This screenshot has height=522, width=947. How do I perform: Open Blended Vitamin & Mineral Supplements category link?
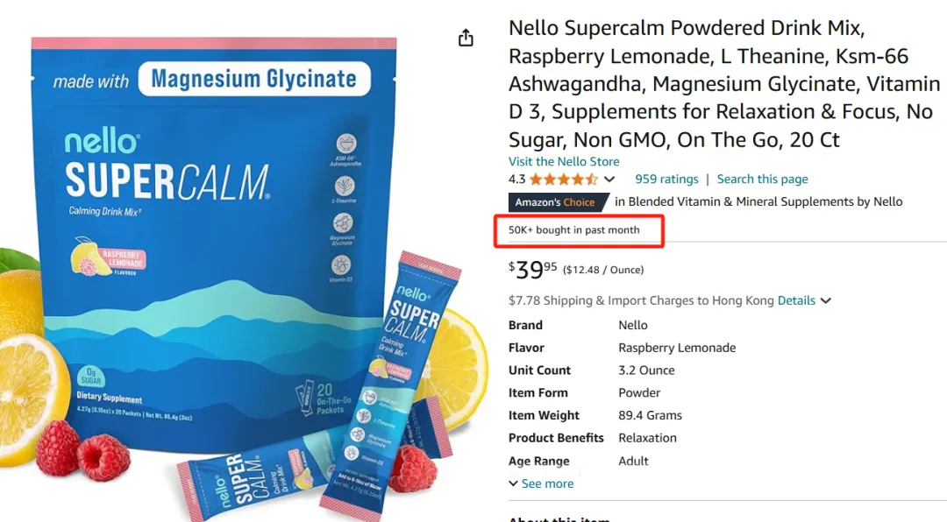click(x=758, y=201)
